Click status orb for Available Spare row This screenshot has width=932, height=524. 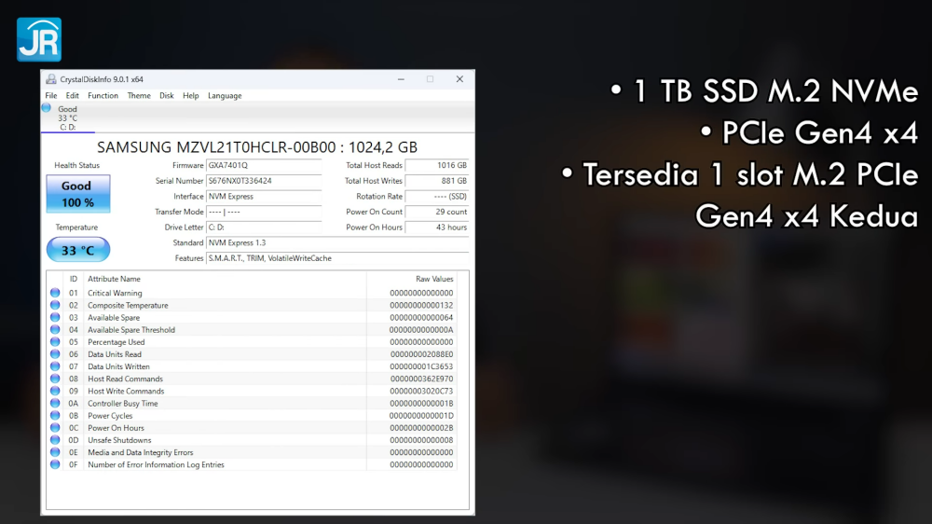point(55,318)
